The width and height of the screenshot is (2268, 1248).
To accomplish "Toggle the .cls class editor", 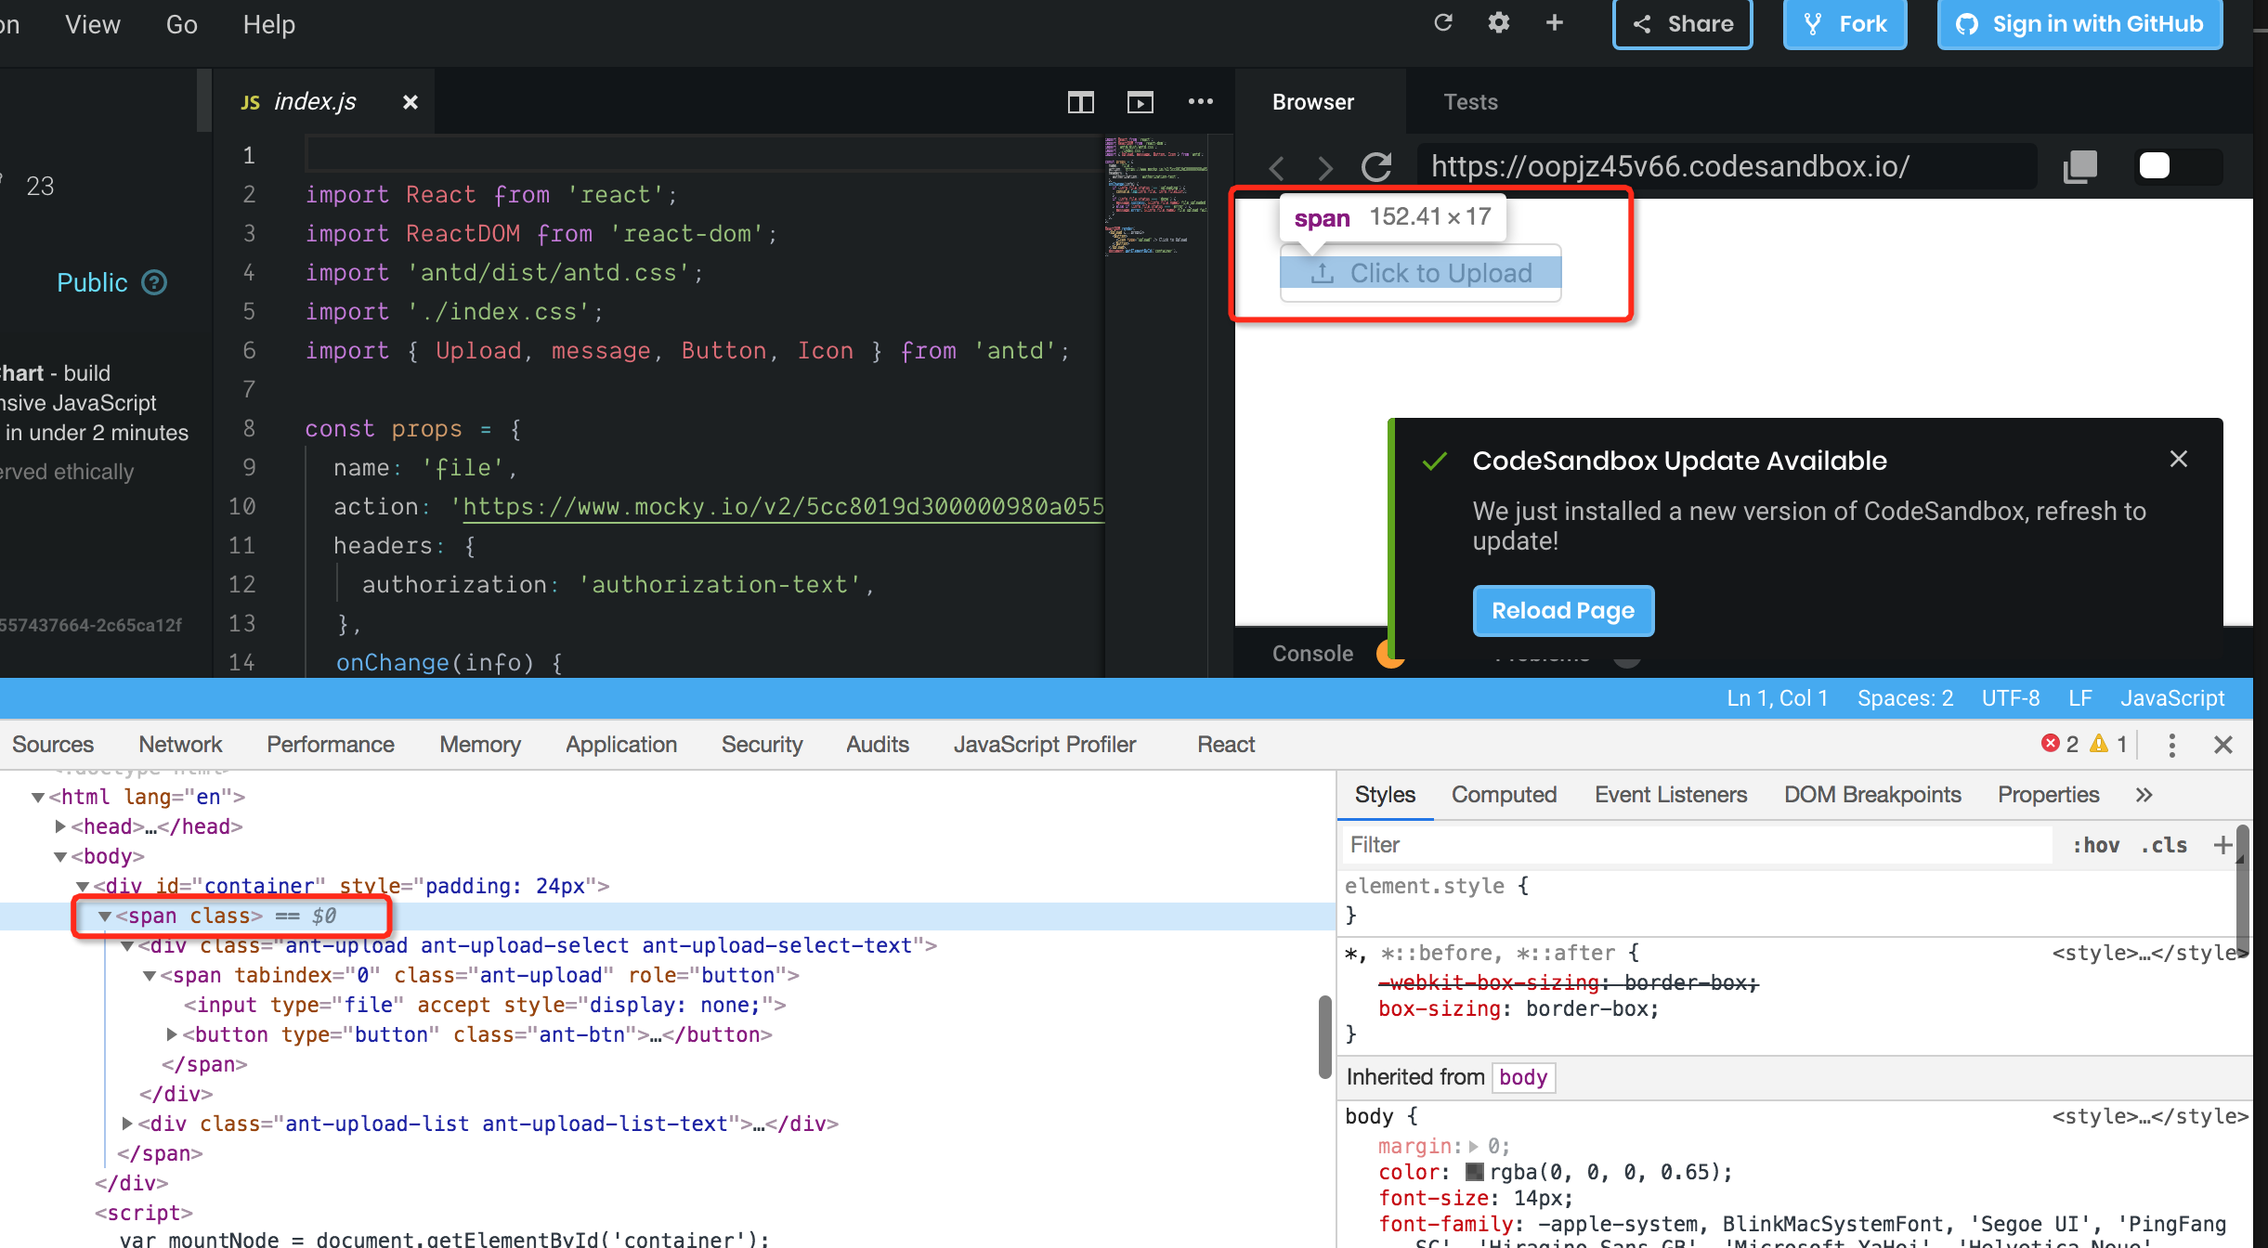I will click(2164, 845).
